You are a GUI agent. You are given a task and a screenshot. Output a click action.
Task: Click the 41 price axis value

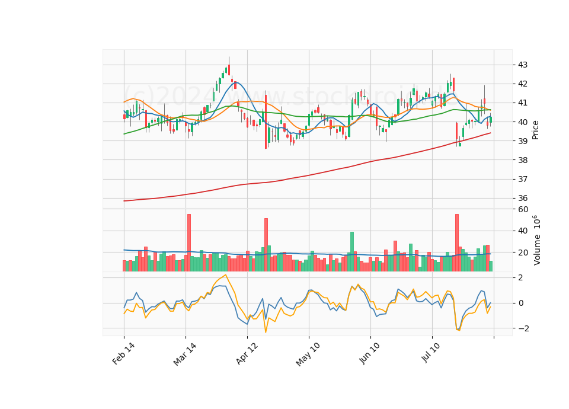(523, 103)
